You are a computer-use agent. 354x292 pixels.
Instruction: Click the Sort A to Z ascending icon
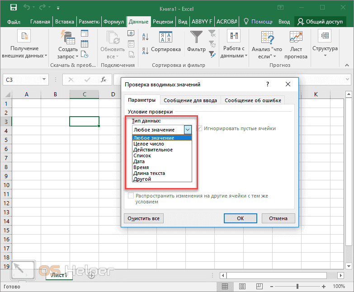point(146,37)
